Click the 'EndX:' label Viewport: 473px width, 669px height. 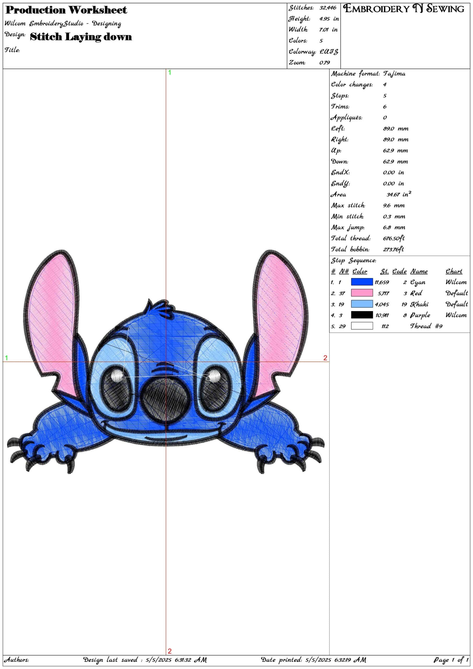(x=340, y=172)
